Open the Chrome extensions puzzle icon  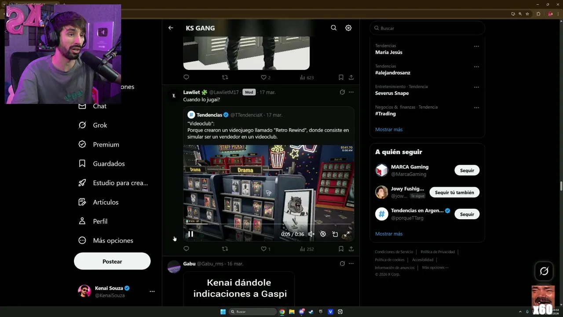pyautogui.click(x=538, y=14)
